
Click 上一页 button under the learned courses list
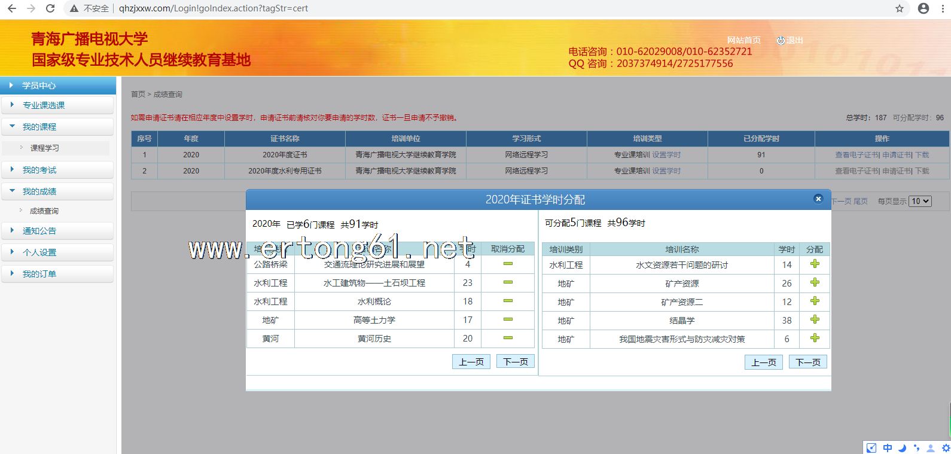[471, 362]
